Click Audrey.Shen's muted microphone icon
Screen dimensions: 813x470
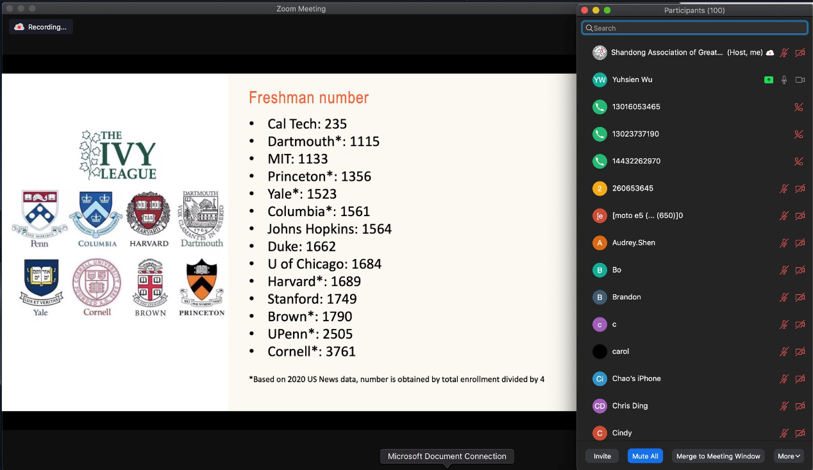coord(784,243)
